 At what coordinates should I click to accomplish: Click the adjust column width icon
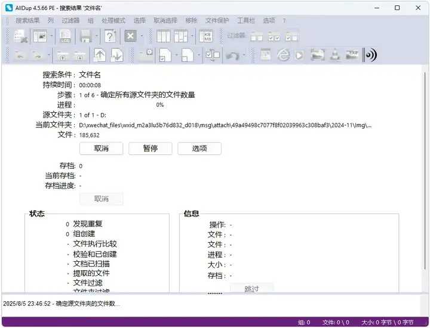point(181,36)
